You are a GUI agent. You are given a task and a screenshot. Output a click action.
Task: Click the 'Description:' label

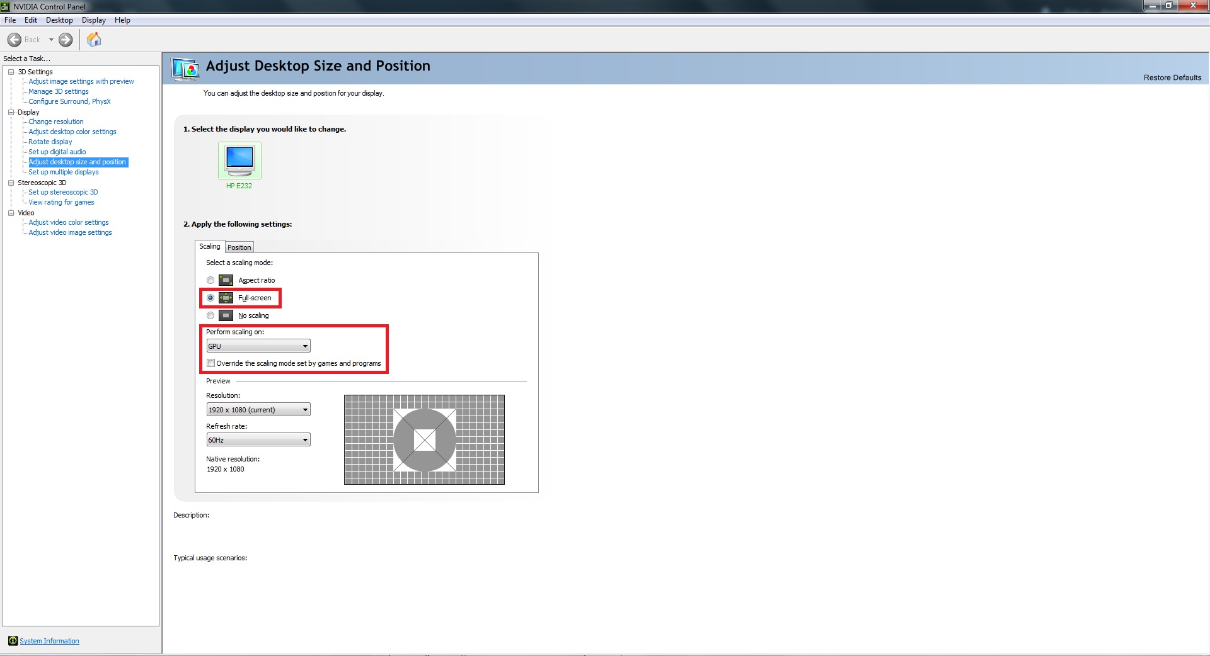(192, 515)
